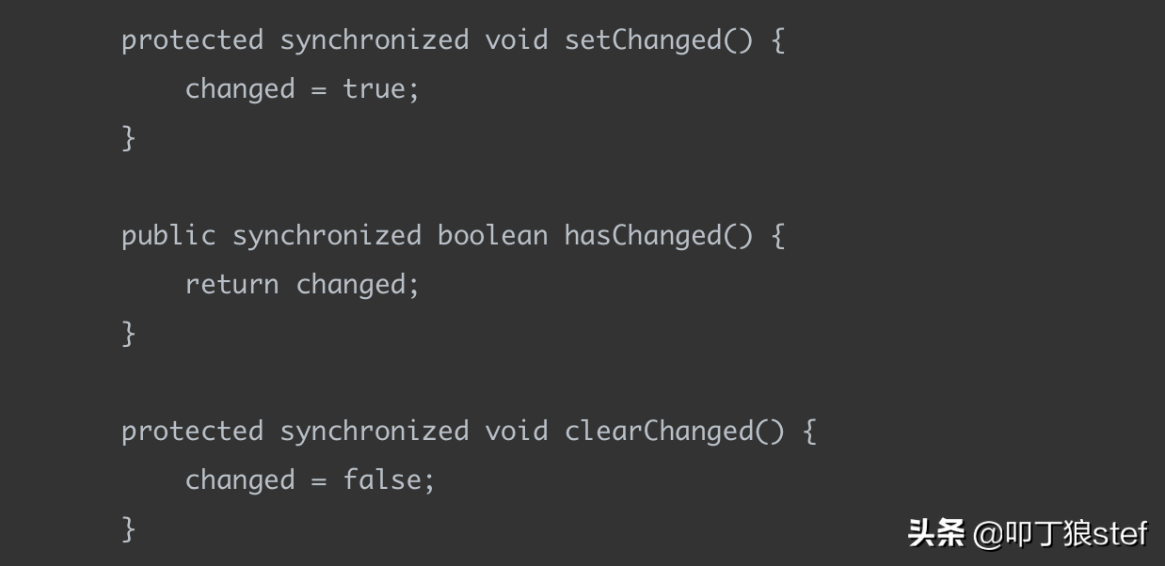
Task: Click 'changed' variable assigned to false
Action: [240, 481]
